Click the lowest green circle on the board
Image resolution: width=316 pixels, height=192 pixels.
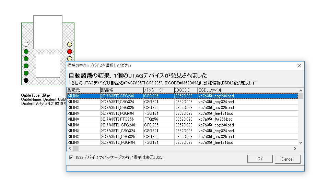26,73
